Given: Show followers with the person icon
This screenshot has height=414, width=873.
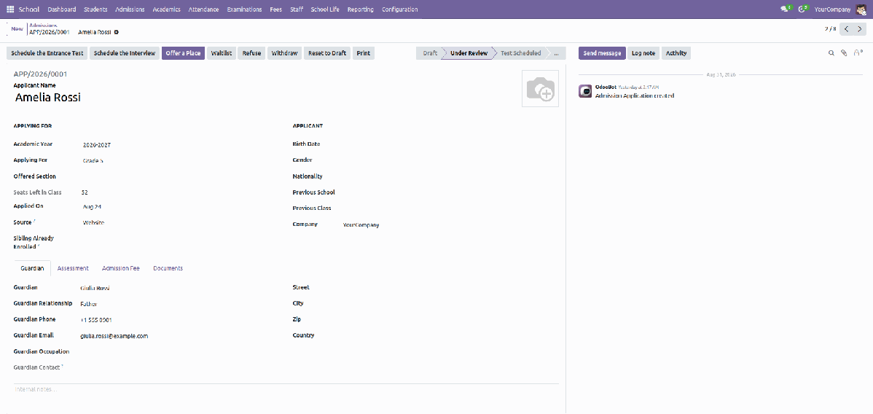Looking at the screenshot, I should (858, 53).
